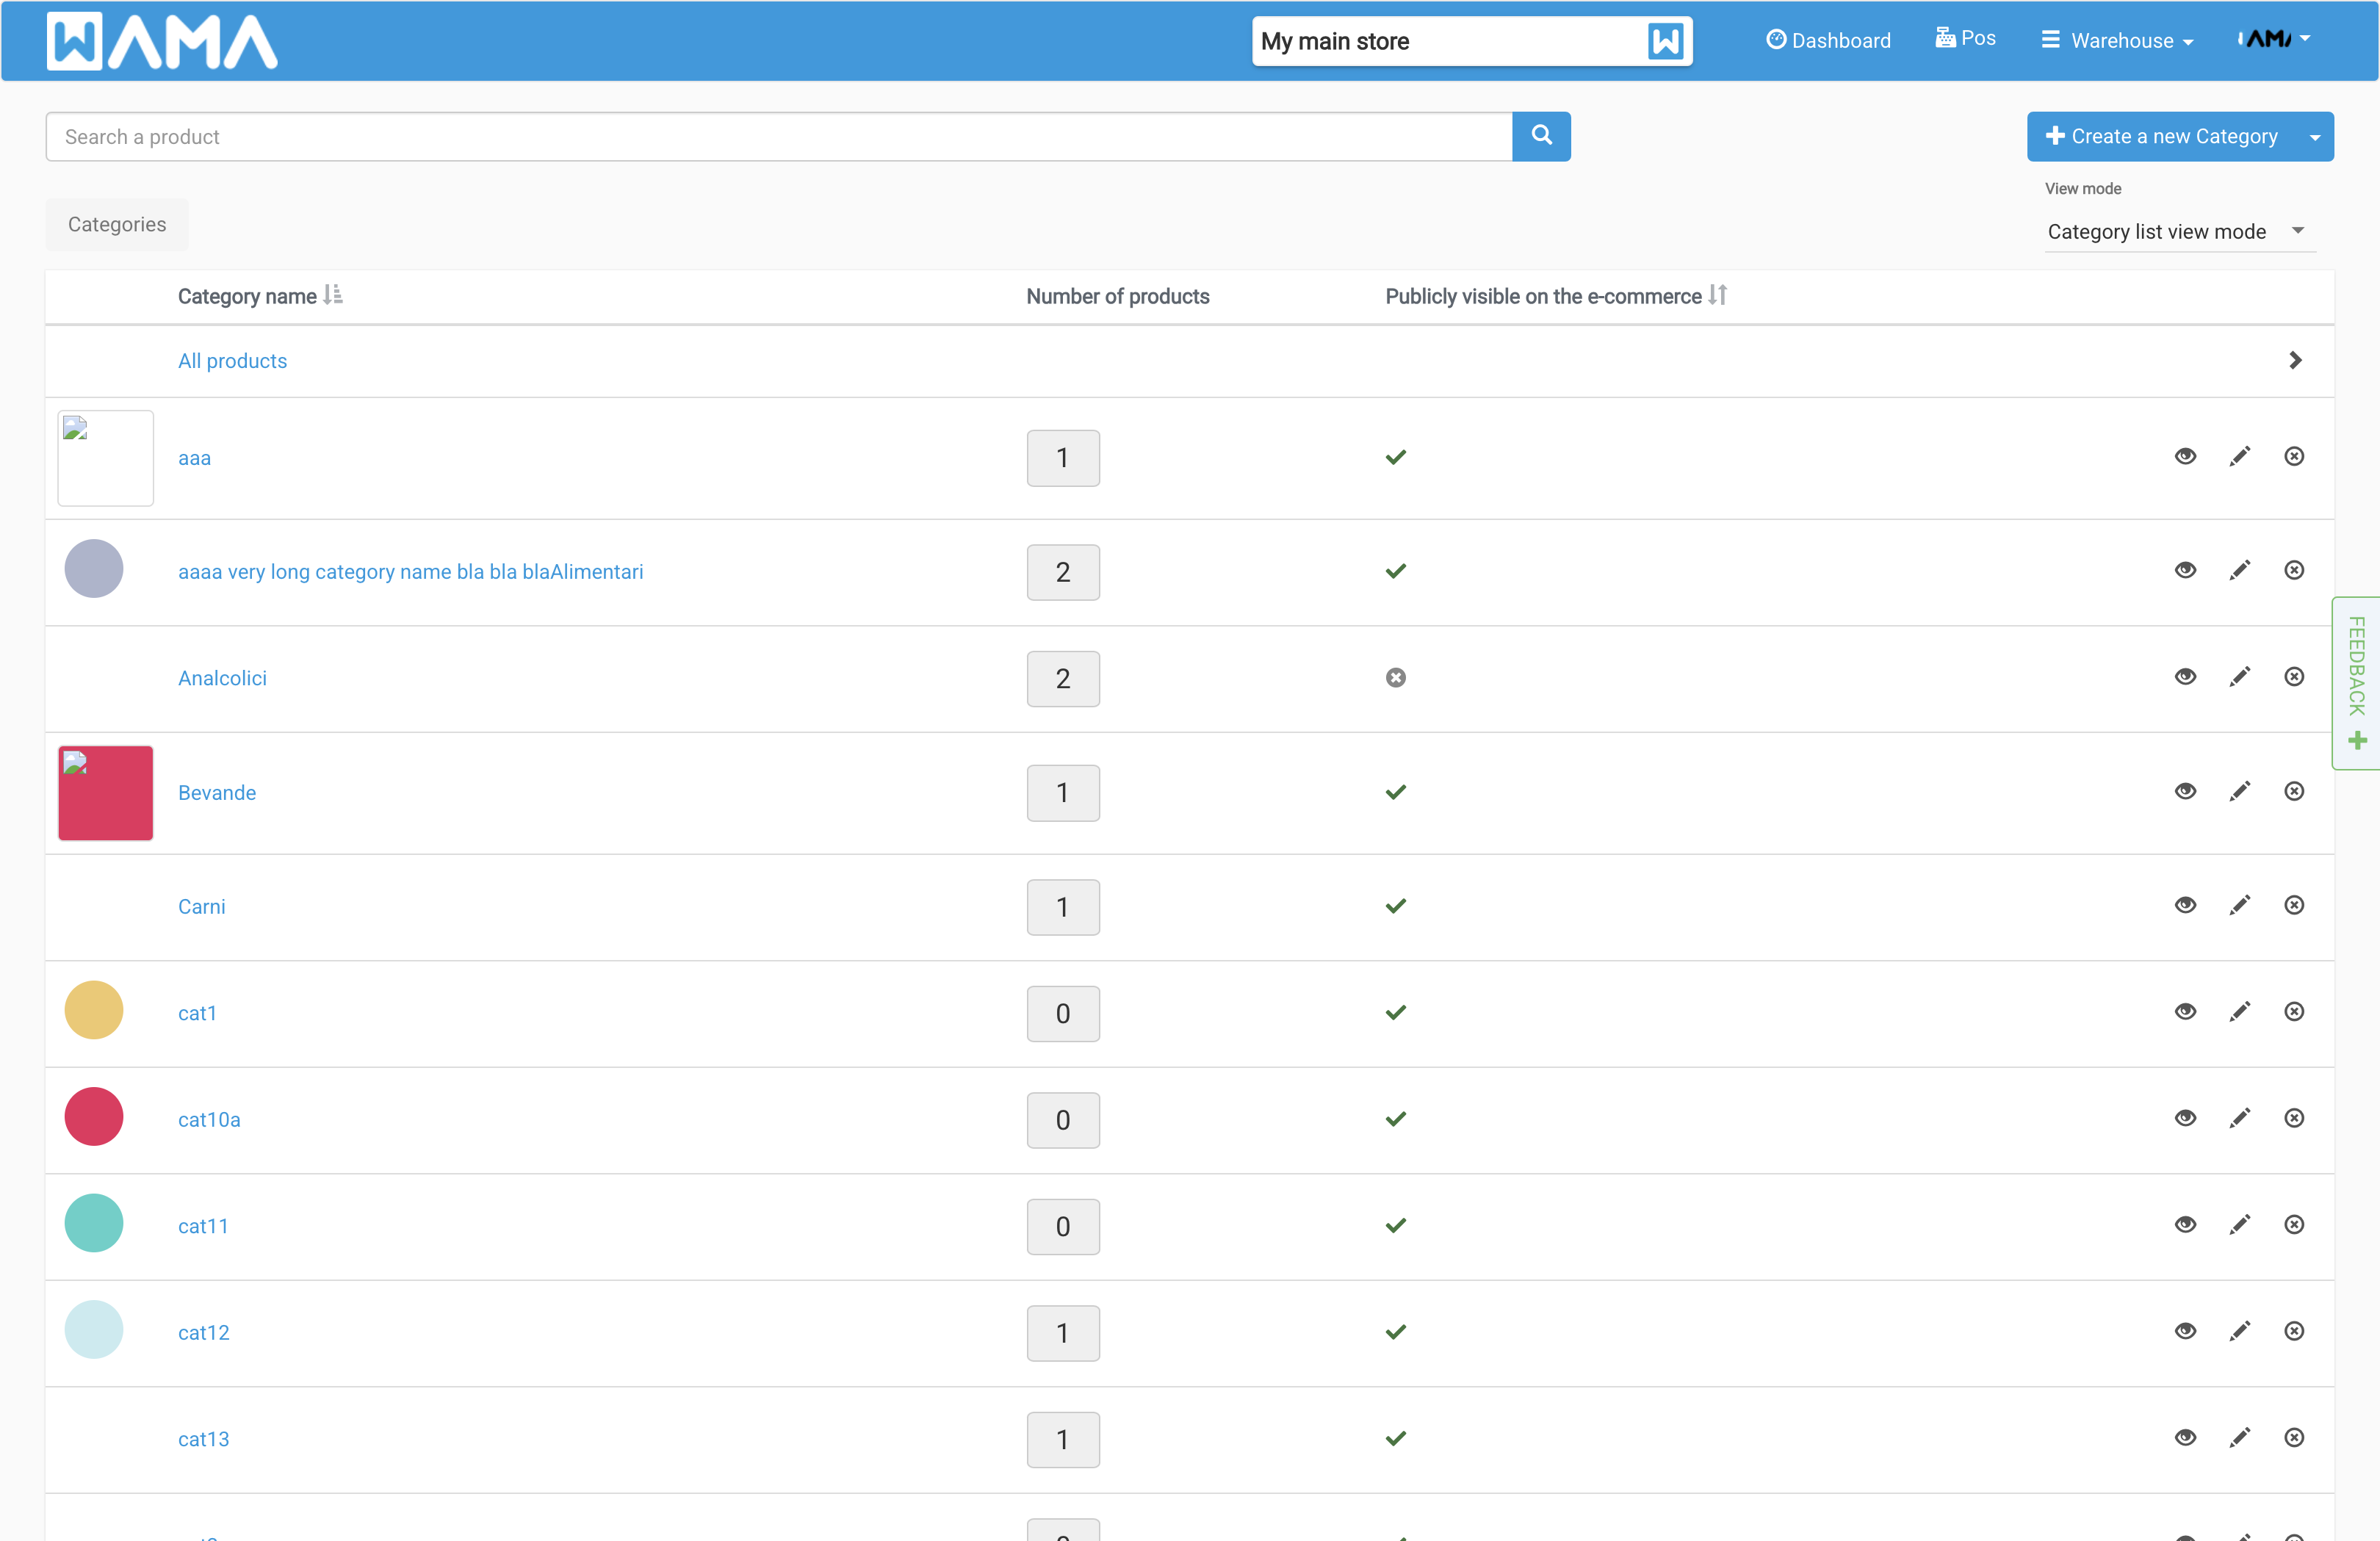Go to Dashboard
The image size is (2380, 1541).
click(x=1828, y=40)
